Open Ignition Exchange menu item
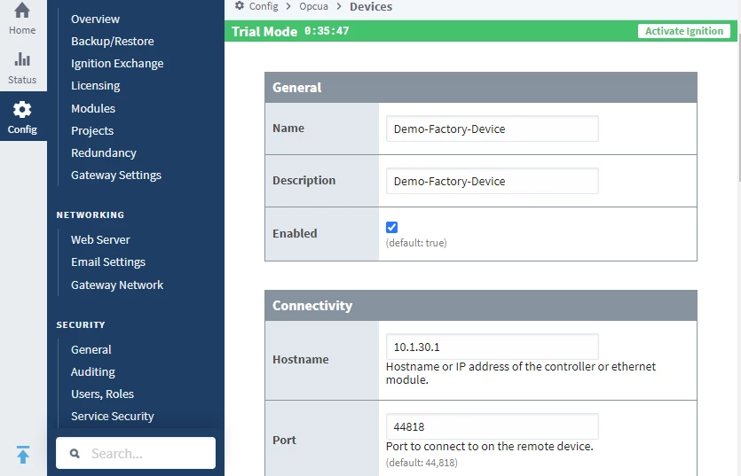The height and width of the screenshot is (476, 741). click(117, 63)
